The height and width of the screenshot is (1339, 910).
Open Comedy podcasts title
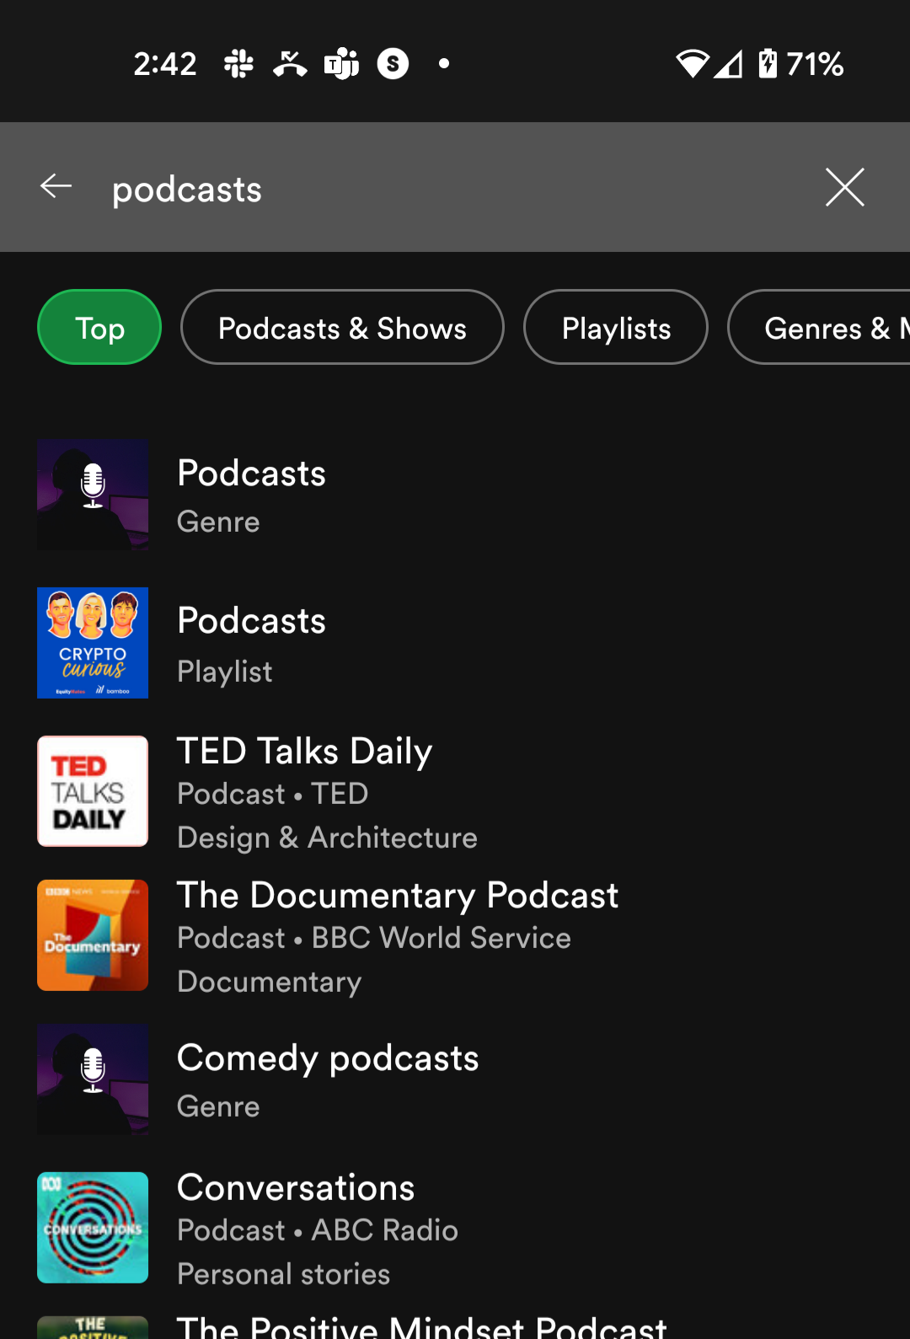tap(328, 1058)
